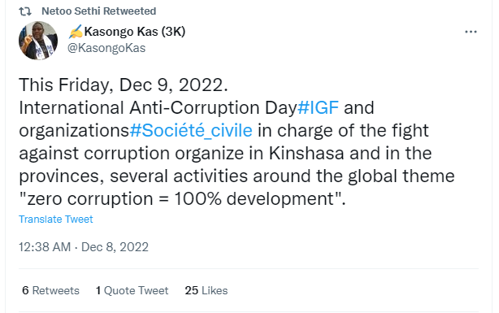Click the retweet arrows icon above the tweet

pyautogui.click(x=25, y=11)
